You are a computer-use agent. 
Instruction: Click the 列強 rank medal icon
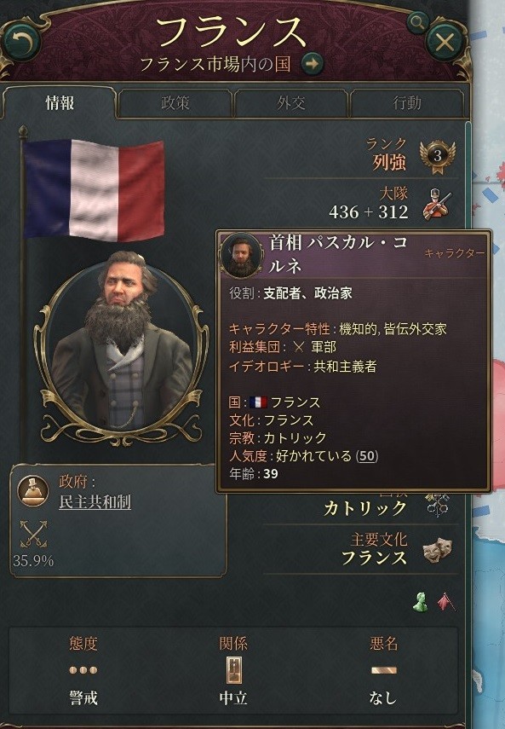point(437,156)
